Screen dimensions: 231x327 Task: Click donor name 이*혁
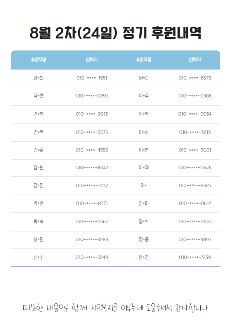click(x=144, y=114)
